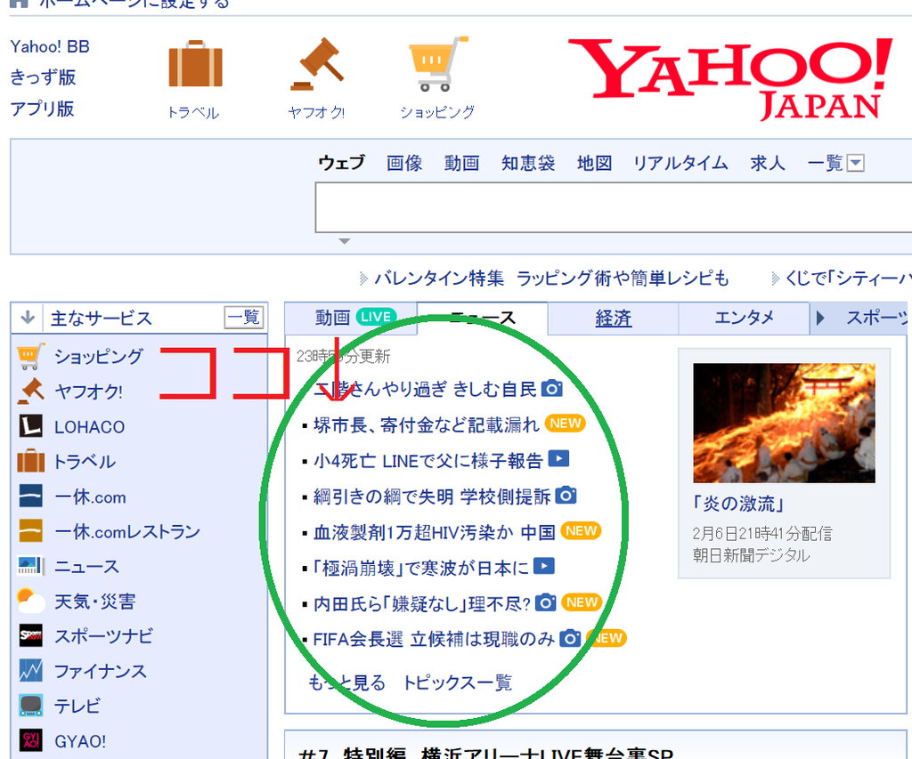This screenshot has width=912, height=759.
Task: Open headline 小4死亡 LINEで父に様子報告
Action: (x=428, y=461)
